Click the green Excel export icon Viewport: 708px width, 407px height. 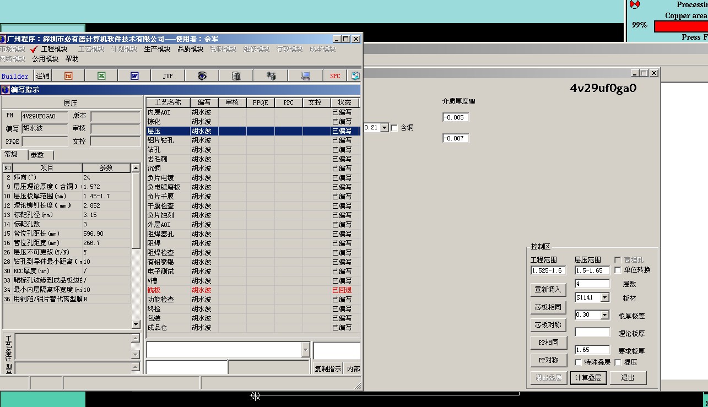click(101, 76)
